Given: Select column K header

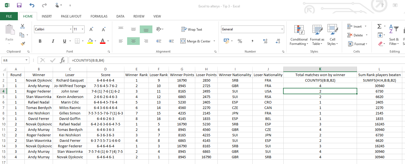Looking at the screenshot, I should click(320, 69).
